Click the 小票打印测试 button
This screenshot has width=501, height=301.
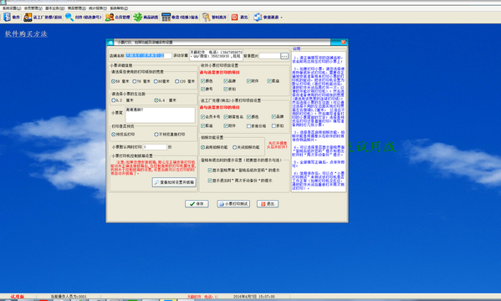click(x=233, y=204)
